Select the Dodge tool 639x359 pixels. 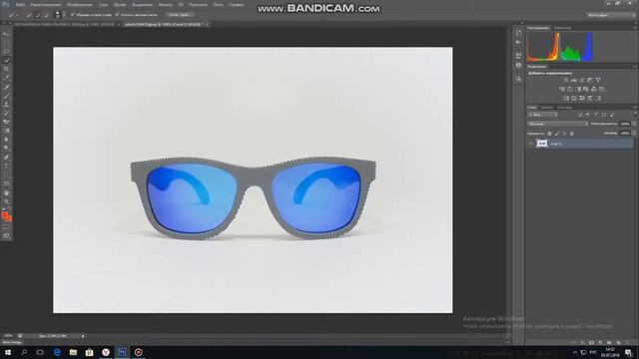6,149
